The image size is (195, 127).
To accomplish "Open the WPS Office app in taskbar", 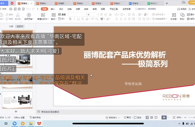I will pyautogui.click(x=39, y=124).
